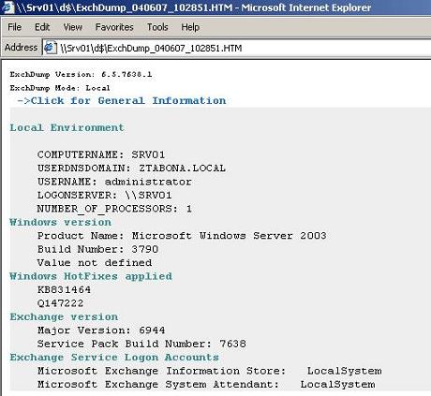Click the KB831464 hotfix entry
The height and width of the screenshot is (396, 431).
[x=64, y=289]
